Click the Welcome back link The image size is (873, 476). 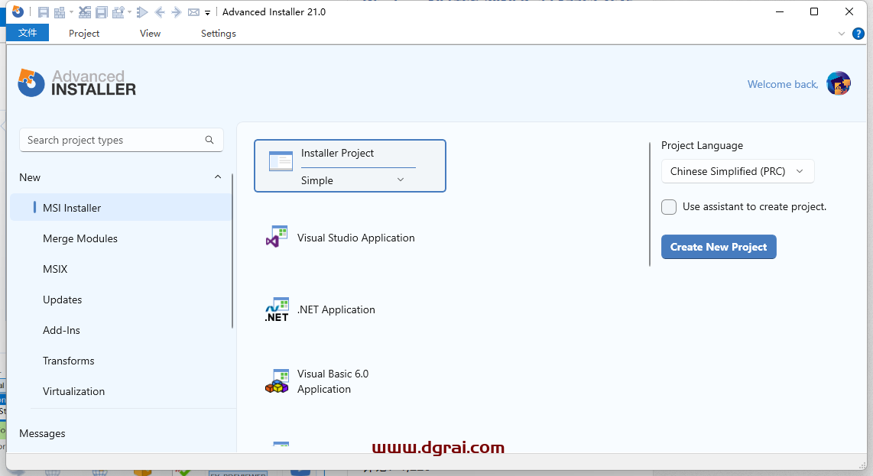[783, 84]
